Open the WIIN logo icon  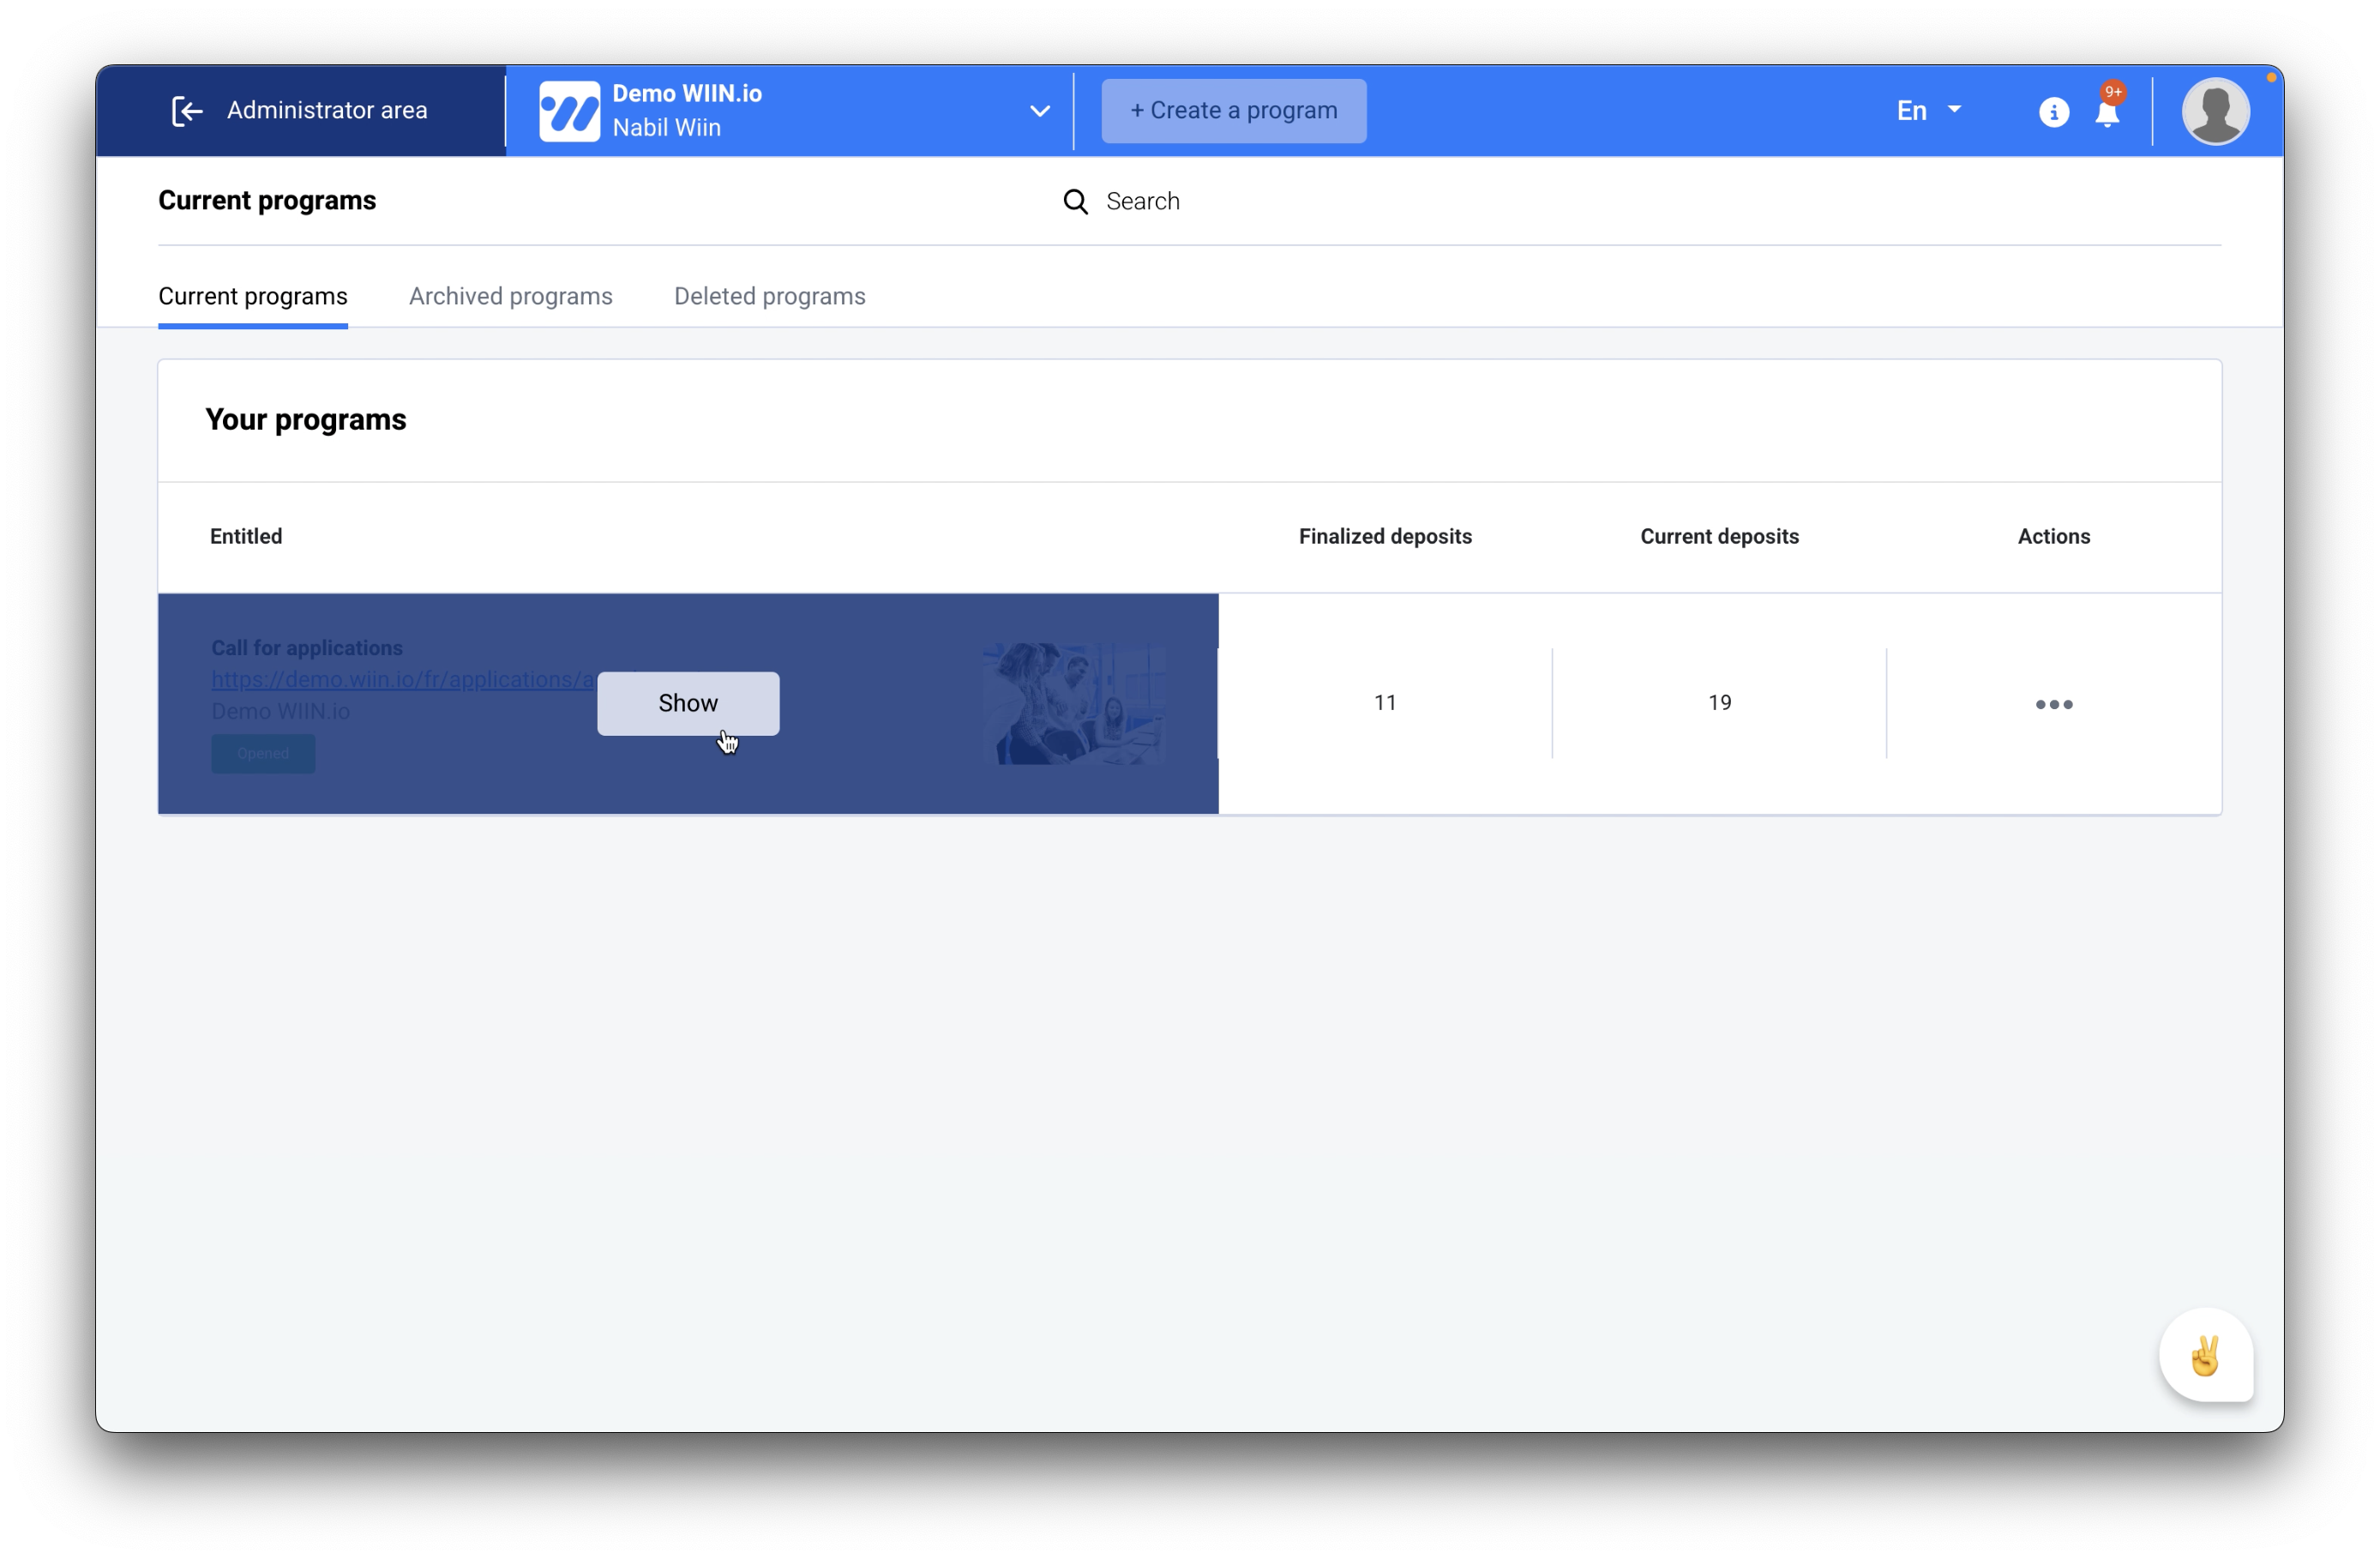[x=569, y=111]
